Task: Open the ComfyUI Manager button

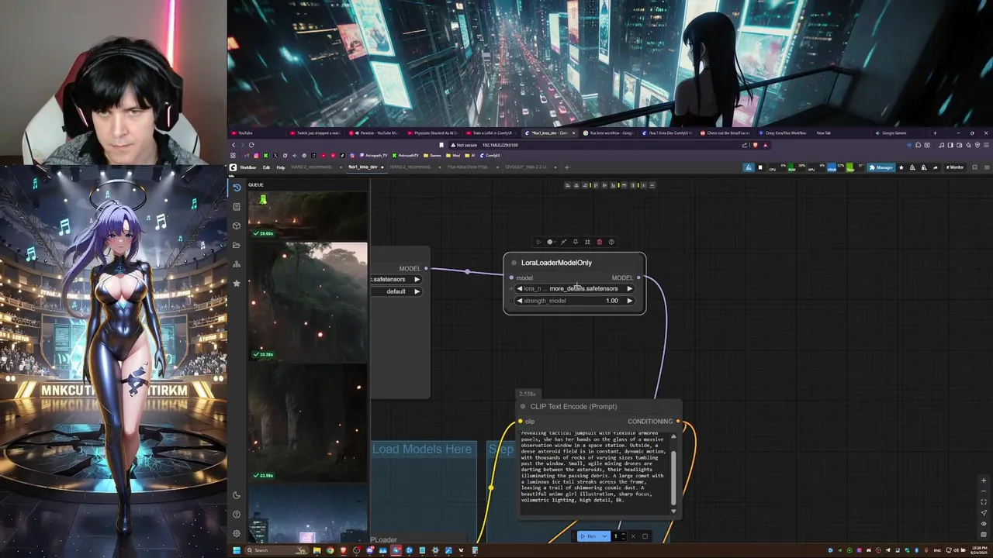Action: (x=882, y=167)
